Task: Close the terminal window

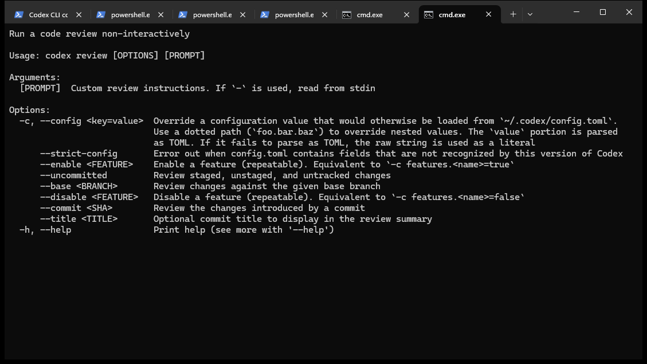Action: point(629,12)
